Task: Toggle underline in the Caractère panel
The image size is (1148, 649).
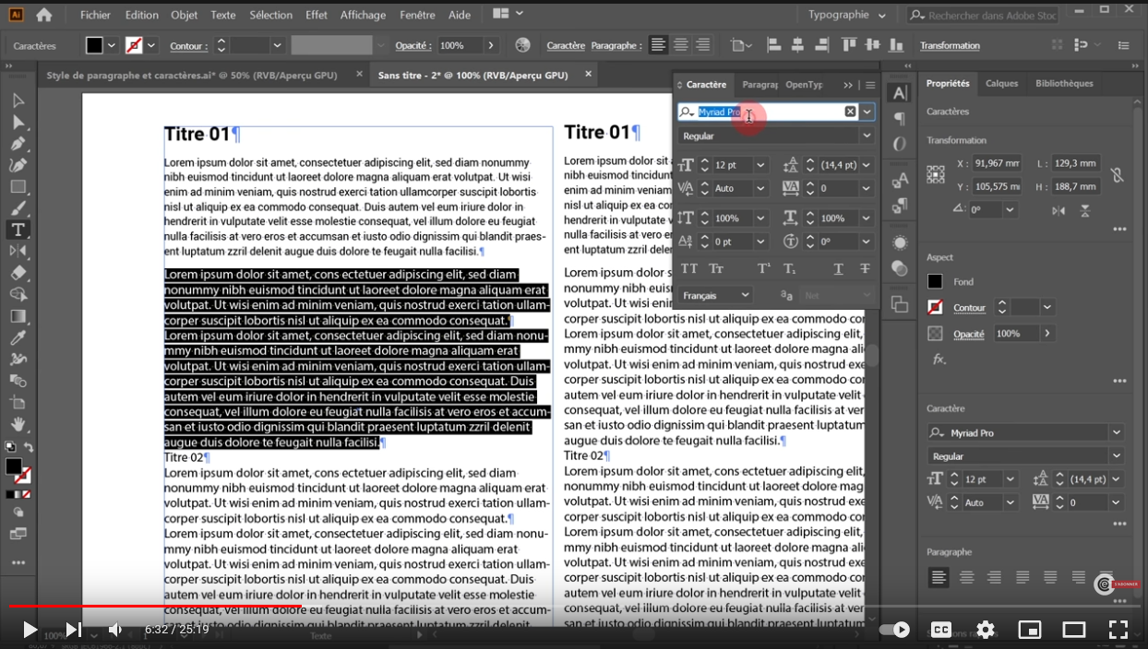Action: pyautogui.click(x=838, y=268)
